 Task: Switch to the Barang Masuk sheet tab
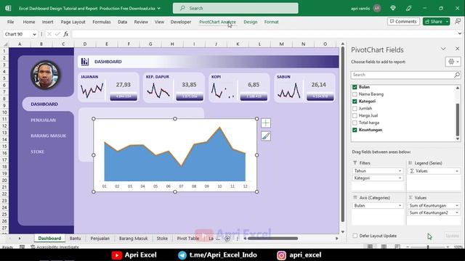click(x=133, y=239)
